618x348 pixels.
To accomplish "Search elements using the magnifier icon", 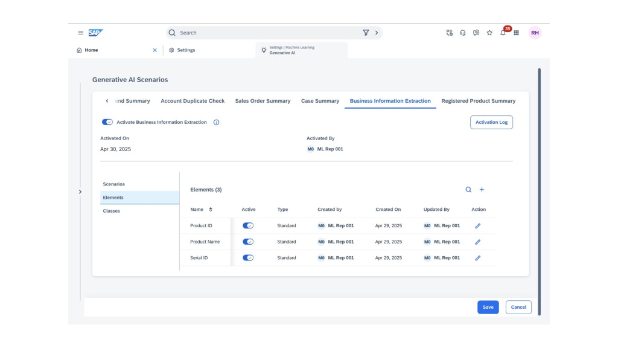I will (x=468, y=190).
